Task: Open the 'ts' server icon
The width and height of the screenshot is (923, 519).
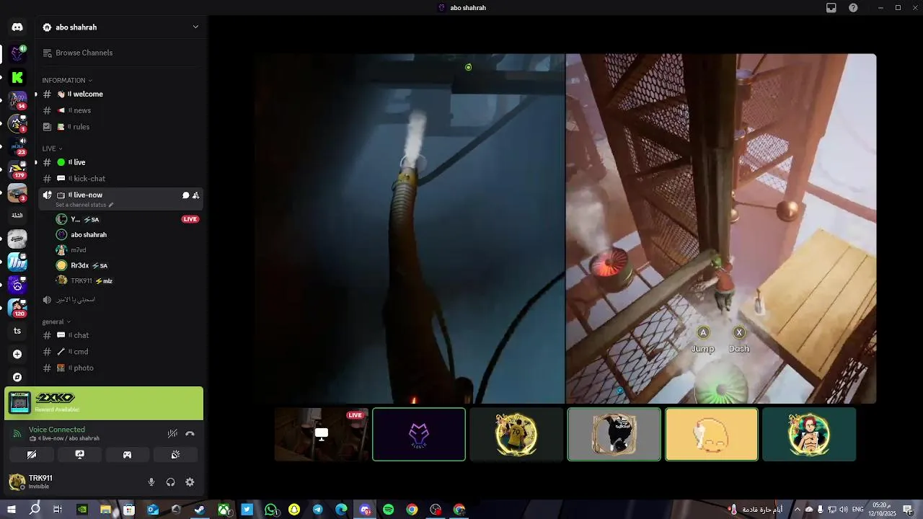Action: coord(17,331)
